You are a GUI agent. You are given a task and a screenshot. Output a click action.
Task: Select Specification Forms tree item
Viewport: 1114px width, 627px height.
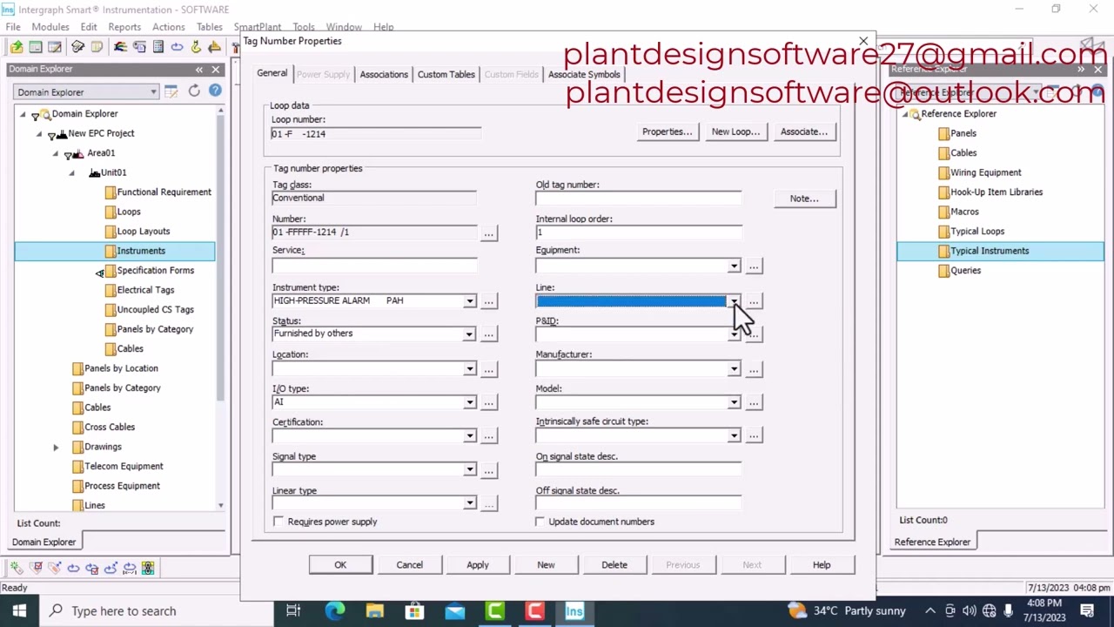tap(156, 270)
